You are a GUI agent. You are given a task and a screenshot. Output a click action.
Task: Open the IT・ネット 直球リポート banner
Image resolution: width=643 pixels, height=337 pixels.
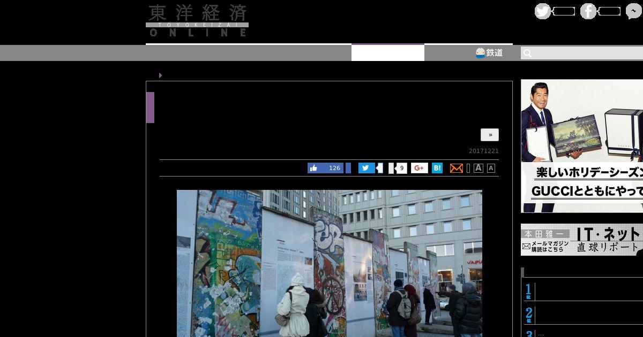(x=582, y=240)
